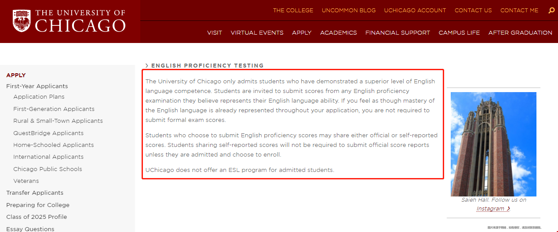The width and height of the screenshot is (558, 232).
Task: Click the search magnifier icon
Action: [x=551, y=11]
